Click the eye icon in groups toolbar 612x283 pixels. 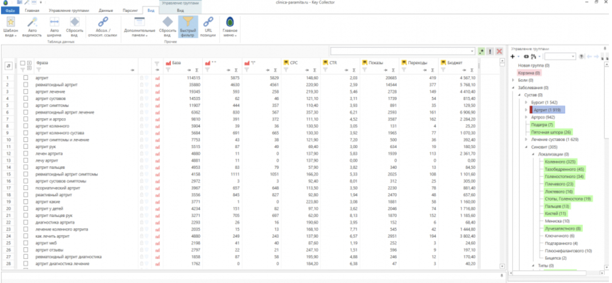[x=526, y=57]
